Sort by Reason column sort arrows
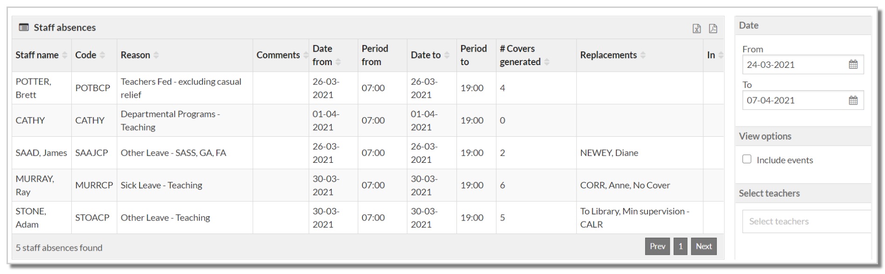This screenshot has width=885, height=274. 156,55
